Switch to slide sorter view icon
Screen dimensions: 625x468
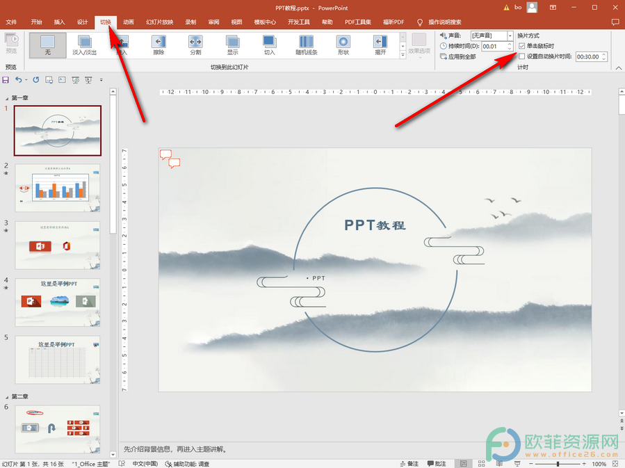[482, 464]
